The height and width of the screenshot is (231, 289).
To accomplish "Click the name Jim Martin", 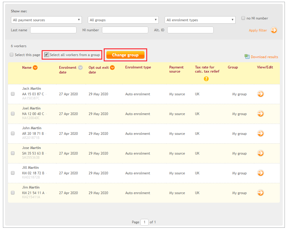I will (x=31, y=187).
